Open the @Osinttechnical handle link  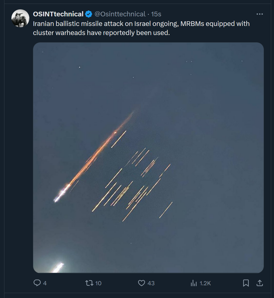pyautogui.click(x=120, y=14)
